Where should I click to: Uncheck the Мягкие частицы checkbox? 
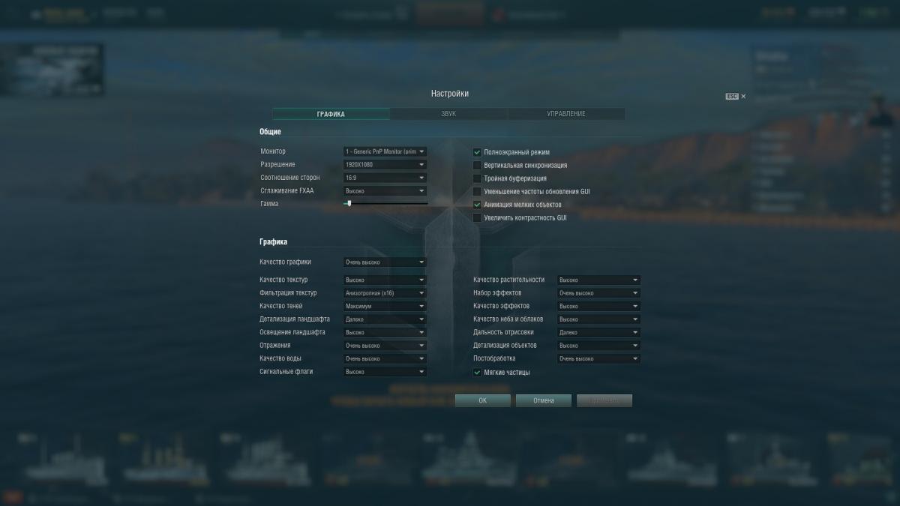tap(477, 372)
